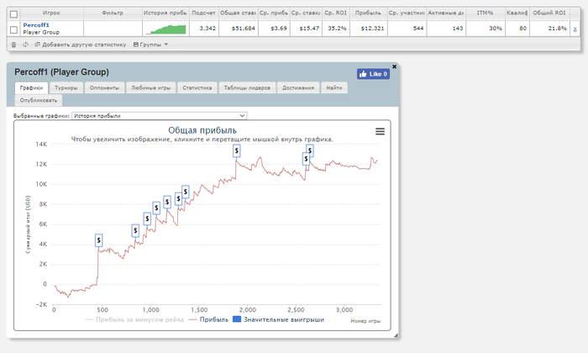
Task: Sort by the Фильтр column header
Action: click(x=113, y=13)
